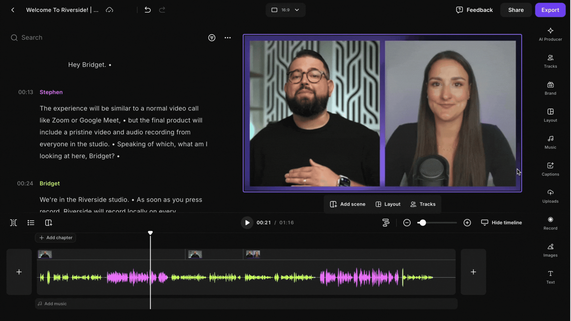
Task: Select Stephen's video in the preview
Action: [x=315, y=114]
